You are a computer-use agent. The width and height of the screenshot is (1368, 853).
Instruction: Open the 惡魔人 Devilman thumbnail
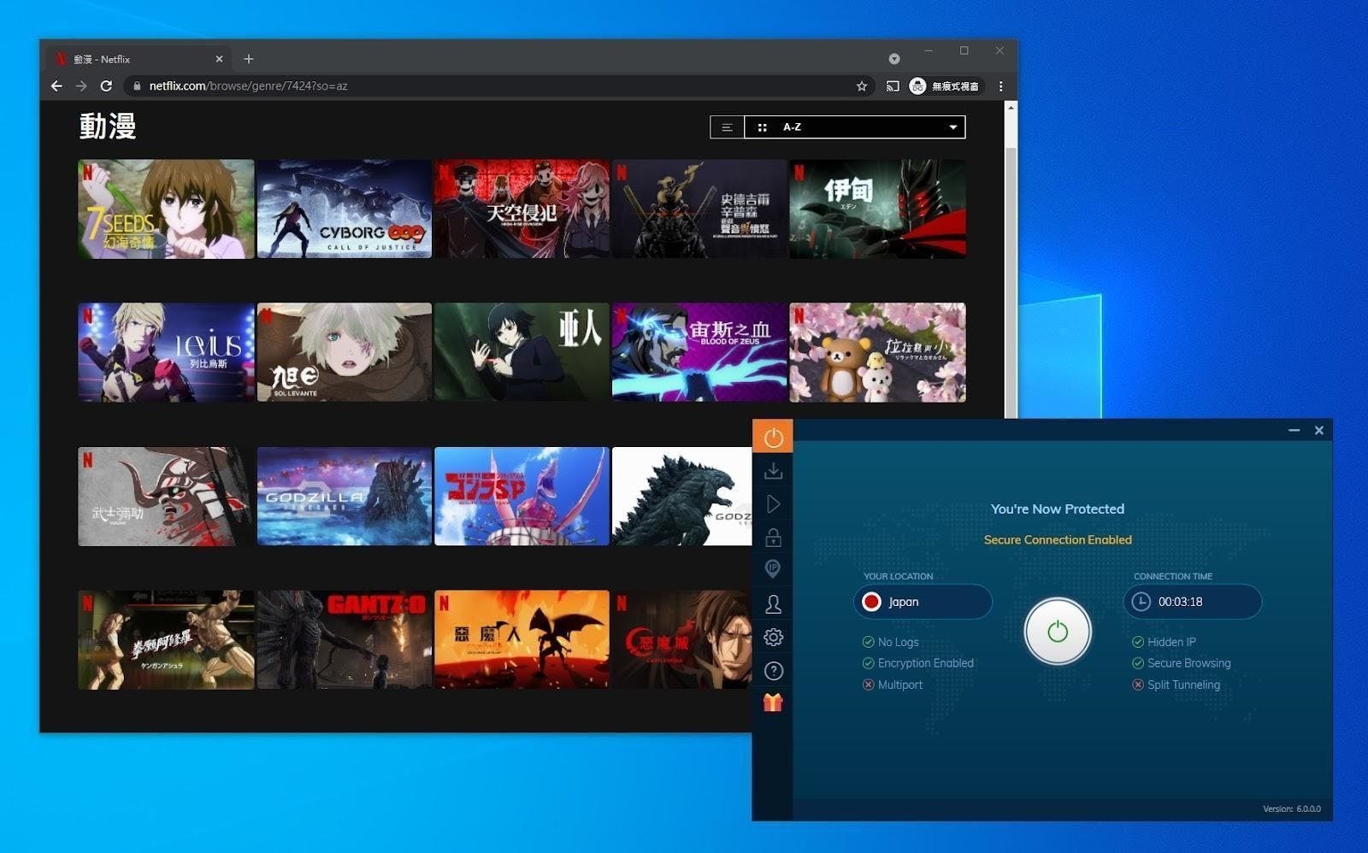(x=522, y=639)
